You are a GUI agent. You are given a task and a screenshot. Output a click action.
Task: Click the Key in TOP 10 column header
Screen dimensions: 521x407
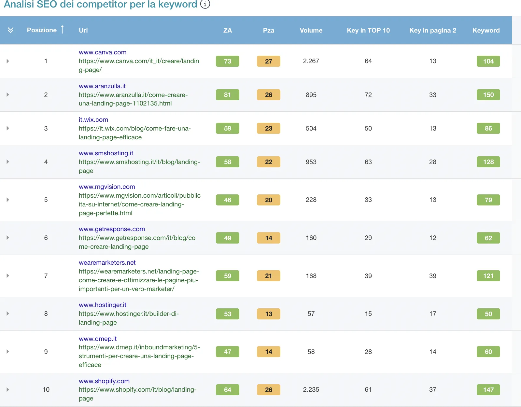(368, 30)
